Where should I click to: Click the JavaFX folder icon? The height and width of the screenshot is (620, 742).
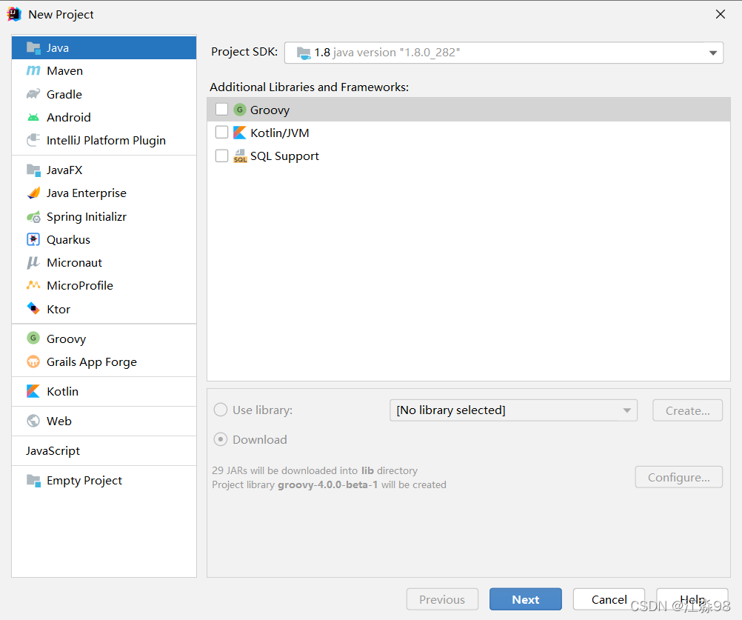tap(33, 170)
